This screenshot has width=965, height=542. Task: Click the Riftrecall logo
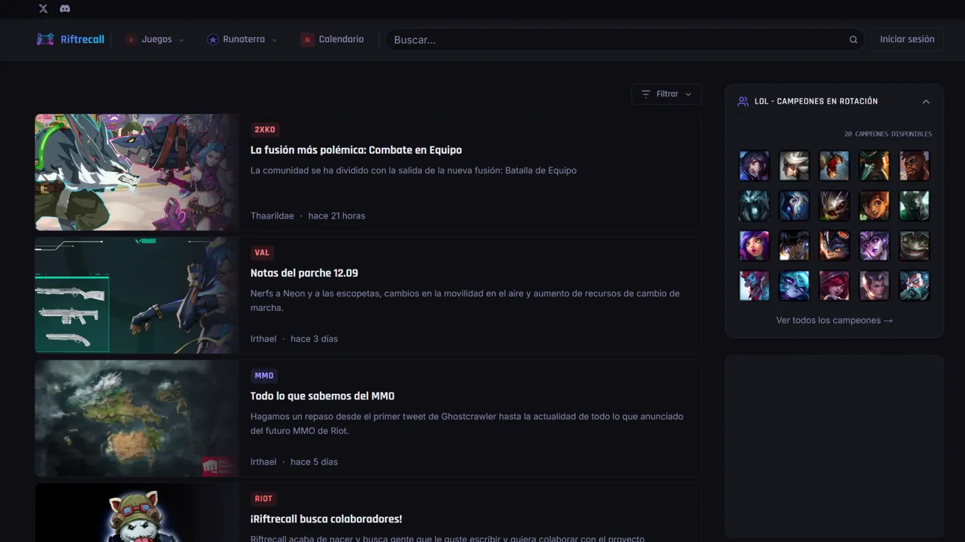[71, 39]
